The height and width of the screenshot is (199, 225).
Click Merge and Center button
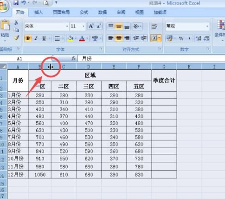point(154,38)
